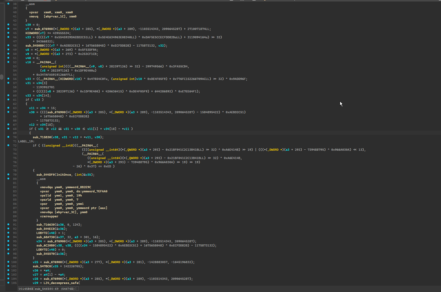This screenshot has height=292, width=441.
Task: Set breakpoint at line 70 marker
Action: tap(8, 137)
